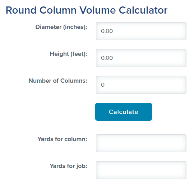Screen dimensions: 194x187
Task: Click the Diameter (inches) input field
Action: coord(141,31)
